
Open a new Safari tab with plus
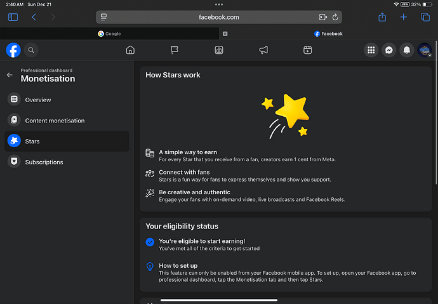403,17
